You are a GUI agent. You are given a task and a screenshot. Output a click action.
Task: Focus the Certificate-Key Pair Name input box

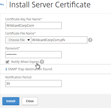pyautogui.click(x=33, y=25)
